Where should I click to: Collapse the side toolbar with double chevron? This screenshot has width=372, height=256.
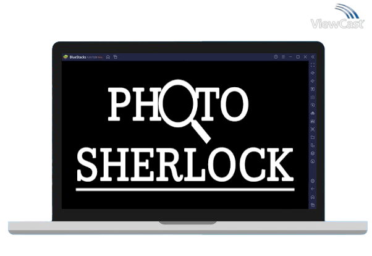313,57
